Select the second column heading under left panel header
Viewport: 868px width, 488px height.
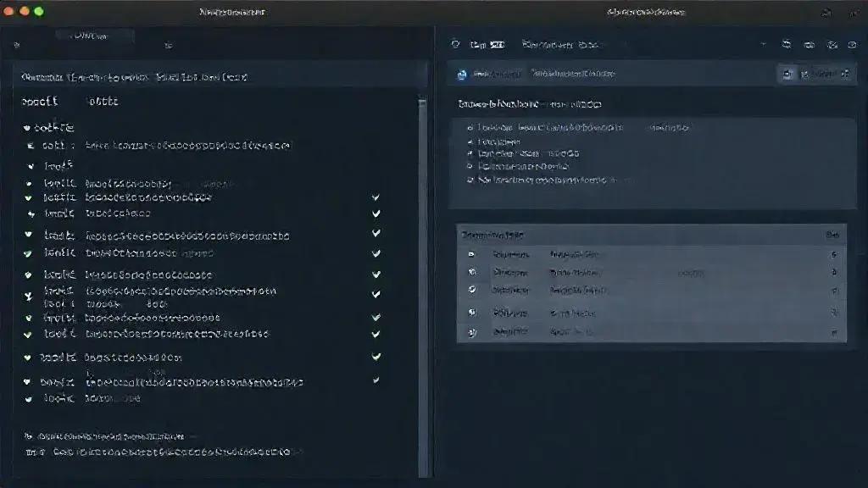103,102
